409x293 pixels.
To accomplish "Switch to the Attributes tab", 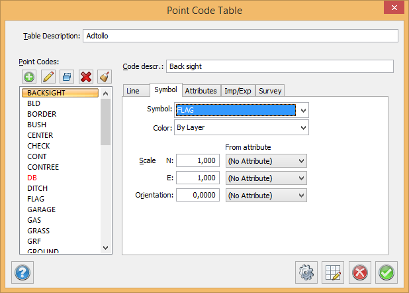I will [x=201, y=91].
